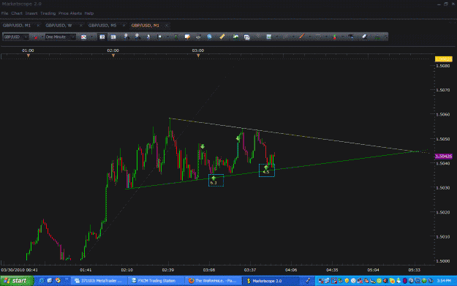
Task: Click the green and red arrows icon
Action: coord(335,37)
